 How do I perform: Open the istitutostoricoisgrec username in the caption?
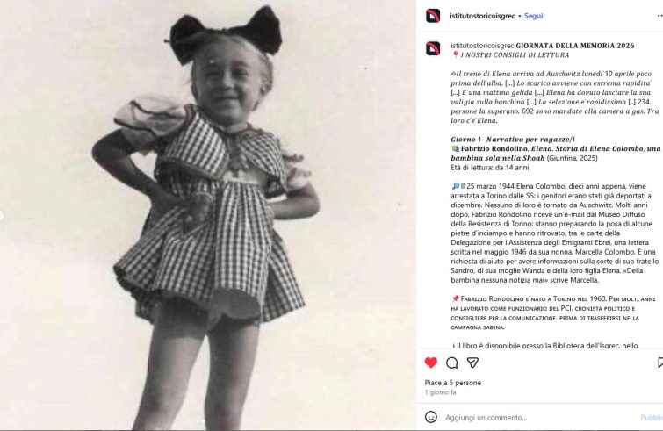482,46
